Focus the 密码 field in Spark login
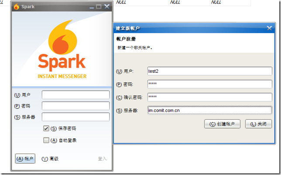Image resolution: width=281 pixels, height=175 pixels. click(x=75, y=106)
